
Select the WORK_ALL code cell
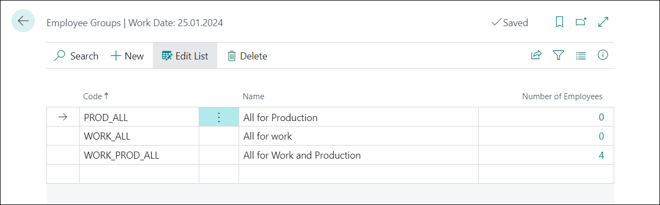(x=139, y=136)
